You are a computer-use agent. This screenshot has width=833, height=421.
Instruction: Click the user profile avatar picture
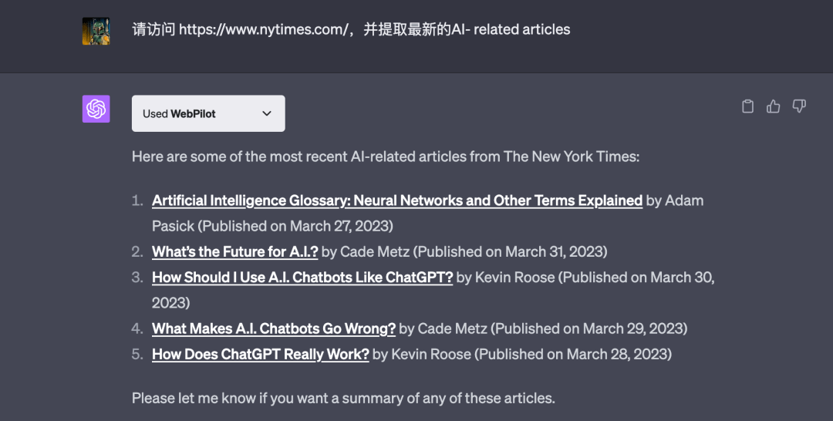tap(96, 31)
